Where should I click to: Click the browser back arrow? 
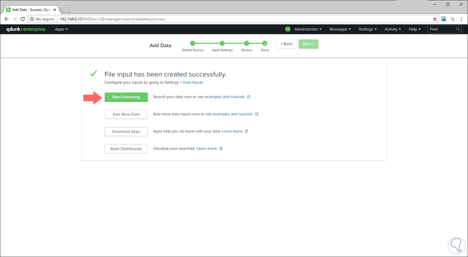pos(7,19)
